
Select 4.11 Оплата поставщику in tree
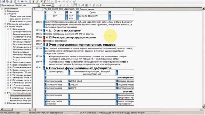[x=20, y=85]
